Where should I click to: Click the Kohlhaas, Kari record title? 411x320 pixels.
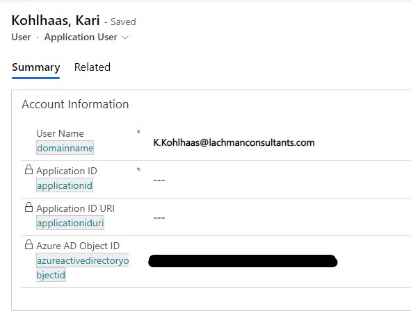coord(56,20)
